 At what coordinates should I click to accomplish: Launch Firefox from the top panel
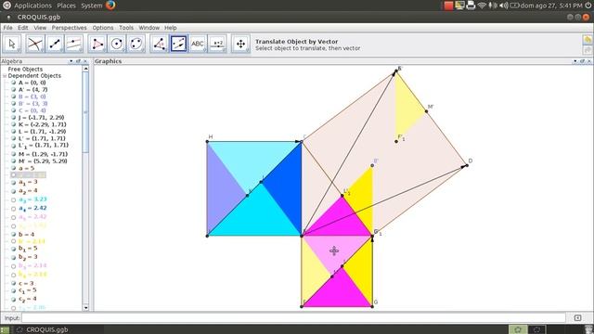point(110,6)
